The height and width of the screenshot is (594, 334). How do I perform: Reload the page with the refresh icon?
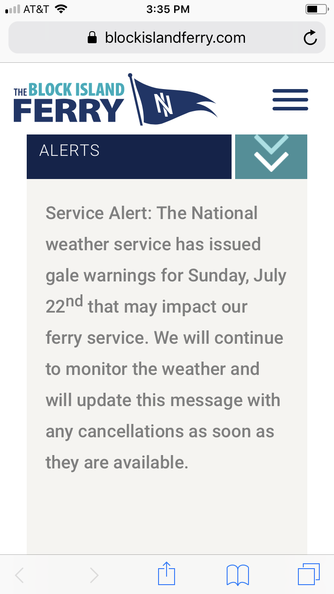310,38
